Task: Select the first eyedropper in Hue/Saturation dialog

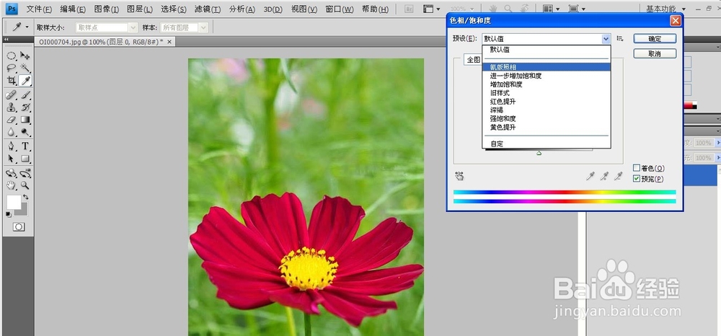Action: pyautogui.click(x=590, y=176)
